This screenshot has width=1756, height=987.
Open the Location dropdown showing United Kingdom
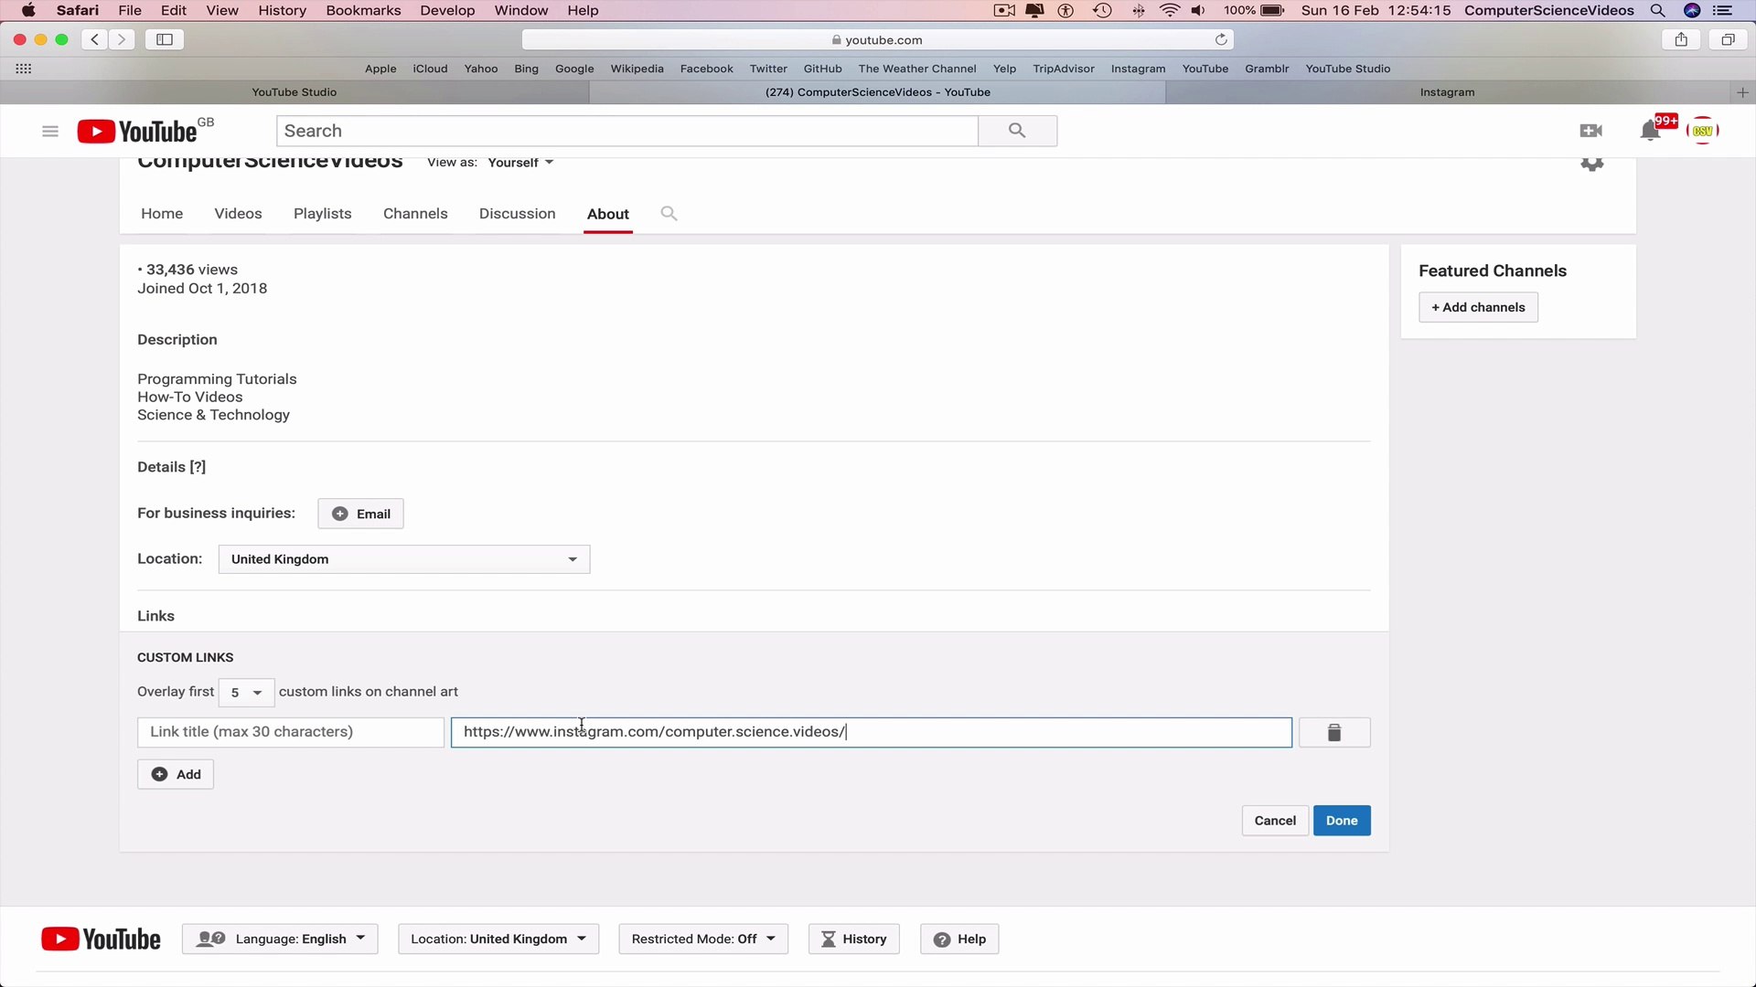point(403,558)
